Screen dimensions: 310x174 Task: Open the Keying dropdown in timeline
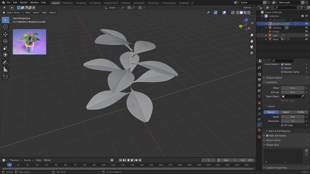tap(29, 160)
